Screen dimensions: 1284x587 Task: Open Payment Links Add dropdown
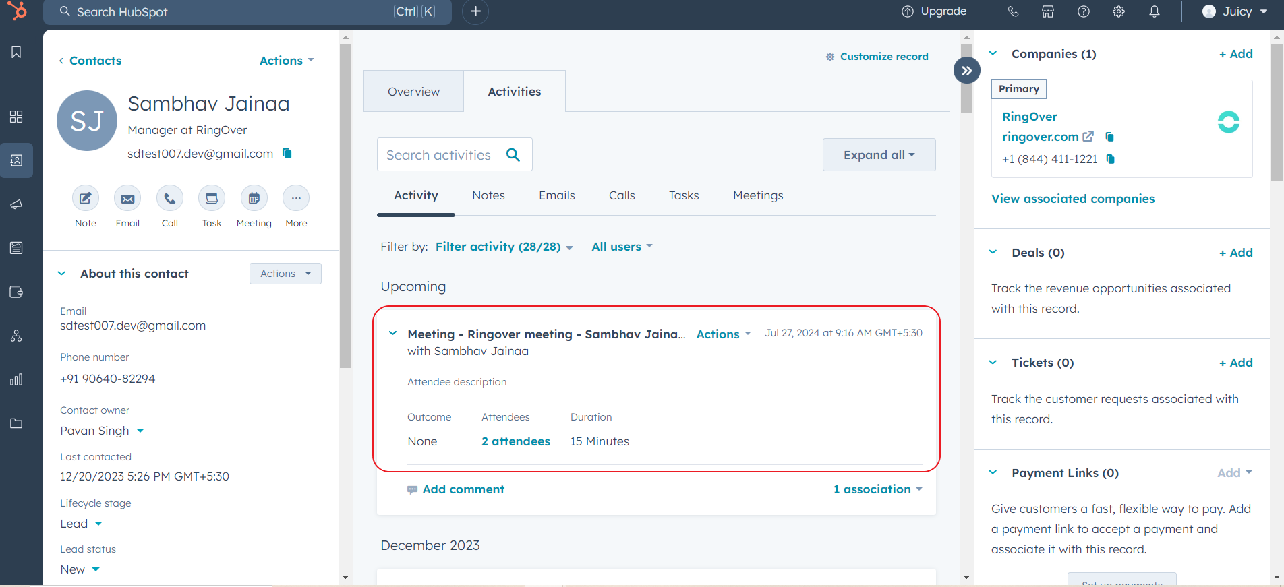tap(1234, 473)
